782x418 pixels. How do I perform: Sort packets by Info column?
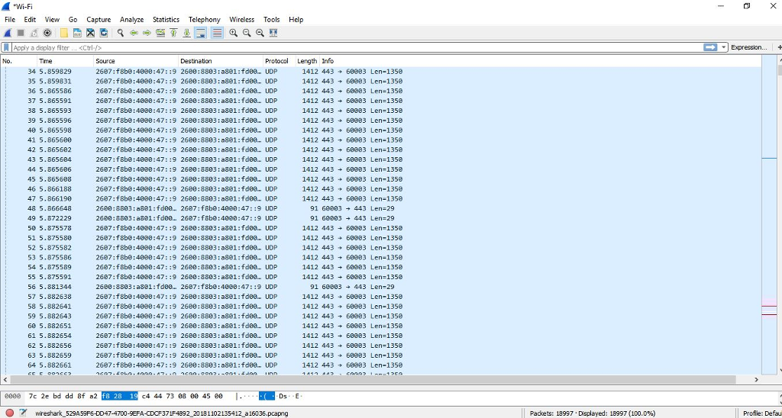pyautogui.click(x=541, y=61)
